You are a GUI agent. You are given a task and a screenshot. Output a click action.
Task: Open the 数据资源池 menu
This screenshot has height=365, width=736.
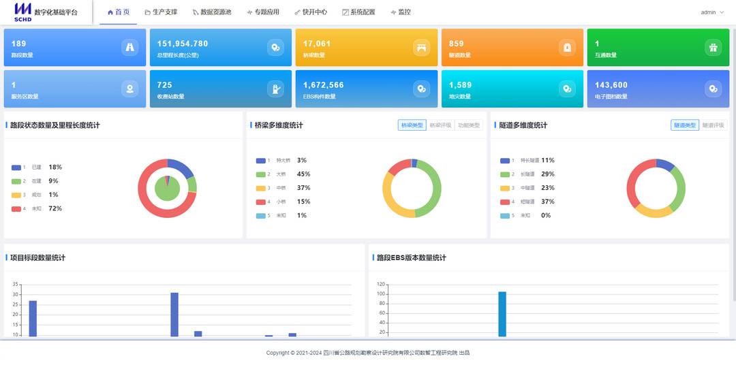[x=211, y=12]
